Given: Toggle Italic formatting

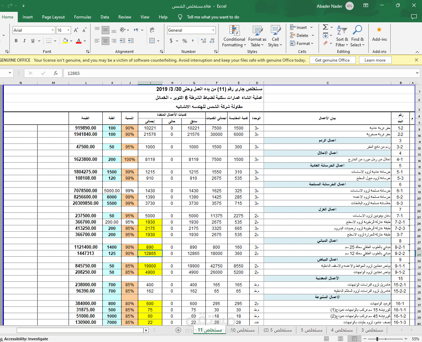Looking at the screenshot, I should tap(24, 41).
